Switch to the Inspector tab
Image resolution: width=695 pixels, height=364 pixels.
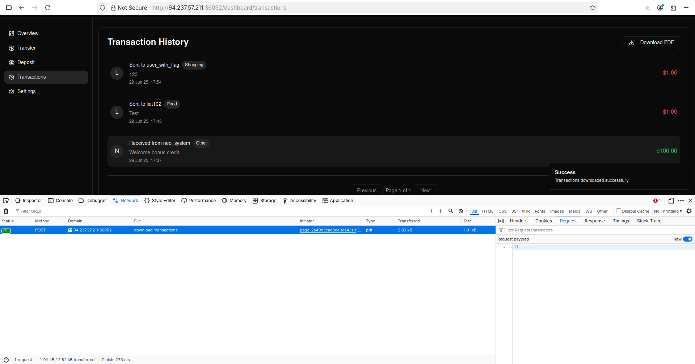pos(29,201)
